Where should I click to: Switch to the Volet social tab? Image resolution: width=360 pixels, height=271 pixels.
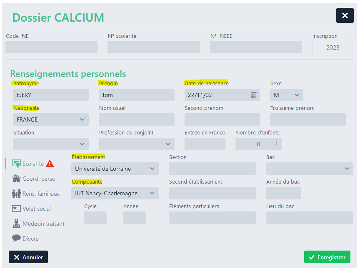click(x=37, y=209)
